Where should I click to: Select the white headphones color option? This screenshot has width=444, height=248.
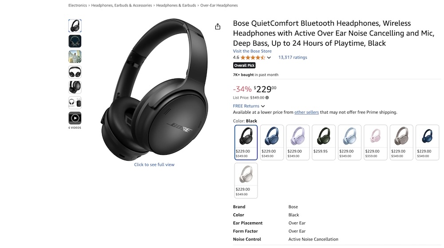(x=246, y=181)
